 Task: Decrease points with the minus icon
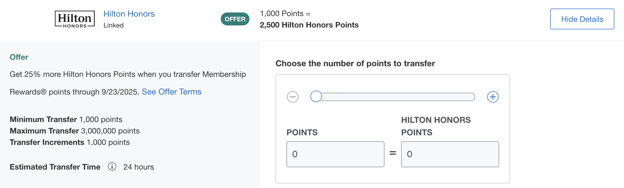[x=292, y=97]
